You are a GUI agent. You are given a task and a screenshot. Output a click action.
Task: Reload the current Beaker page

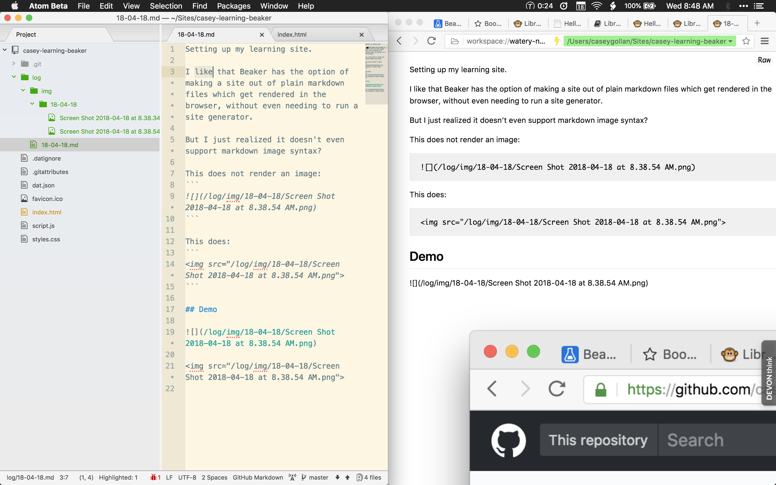point(431,41)
